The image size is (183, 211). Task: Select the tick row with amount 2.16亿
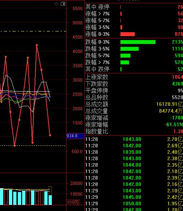134,184
